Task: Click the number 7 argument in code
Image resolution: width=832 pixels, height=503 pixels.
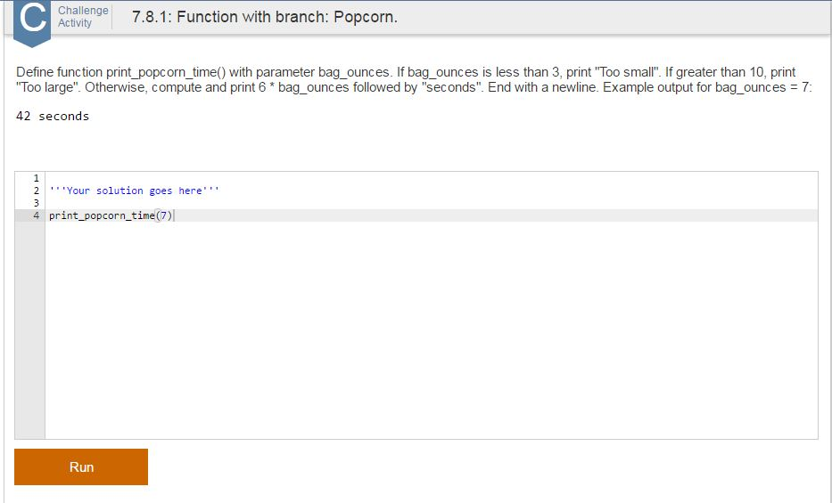Action: [164, 215]
